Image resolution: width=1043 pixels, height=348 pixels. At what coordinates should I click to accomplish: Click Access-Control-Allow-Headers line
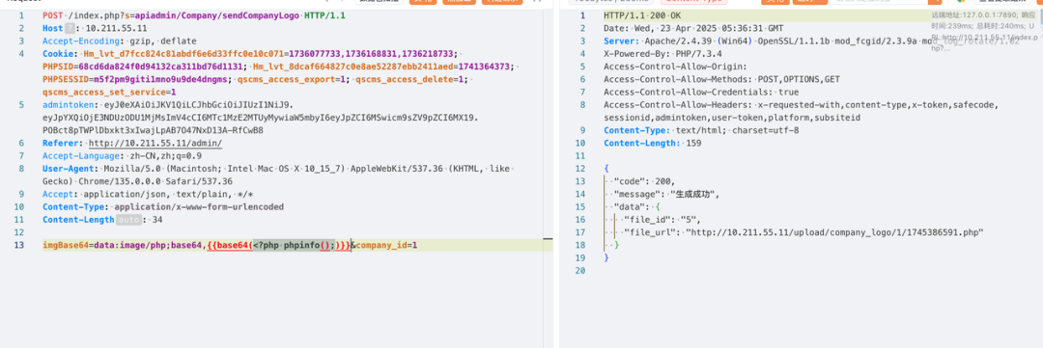(802, 105)
